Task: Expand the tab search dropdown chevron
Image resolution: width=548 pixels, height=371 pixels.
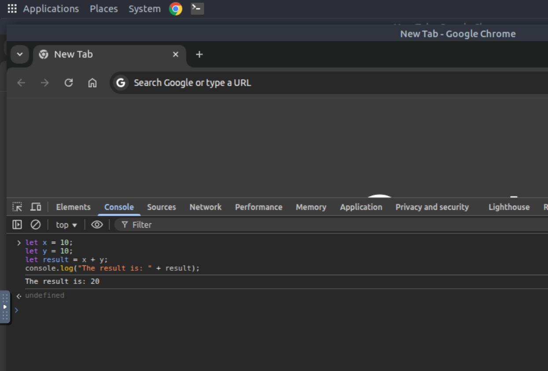Action: [x=19, y=55]
